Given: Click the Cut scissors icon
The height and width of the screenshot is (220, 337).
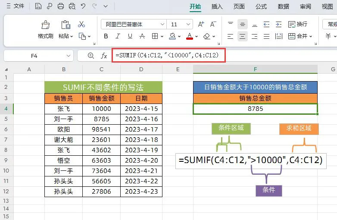Looking at the screenshot, I should 81,24.
